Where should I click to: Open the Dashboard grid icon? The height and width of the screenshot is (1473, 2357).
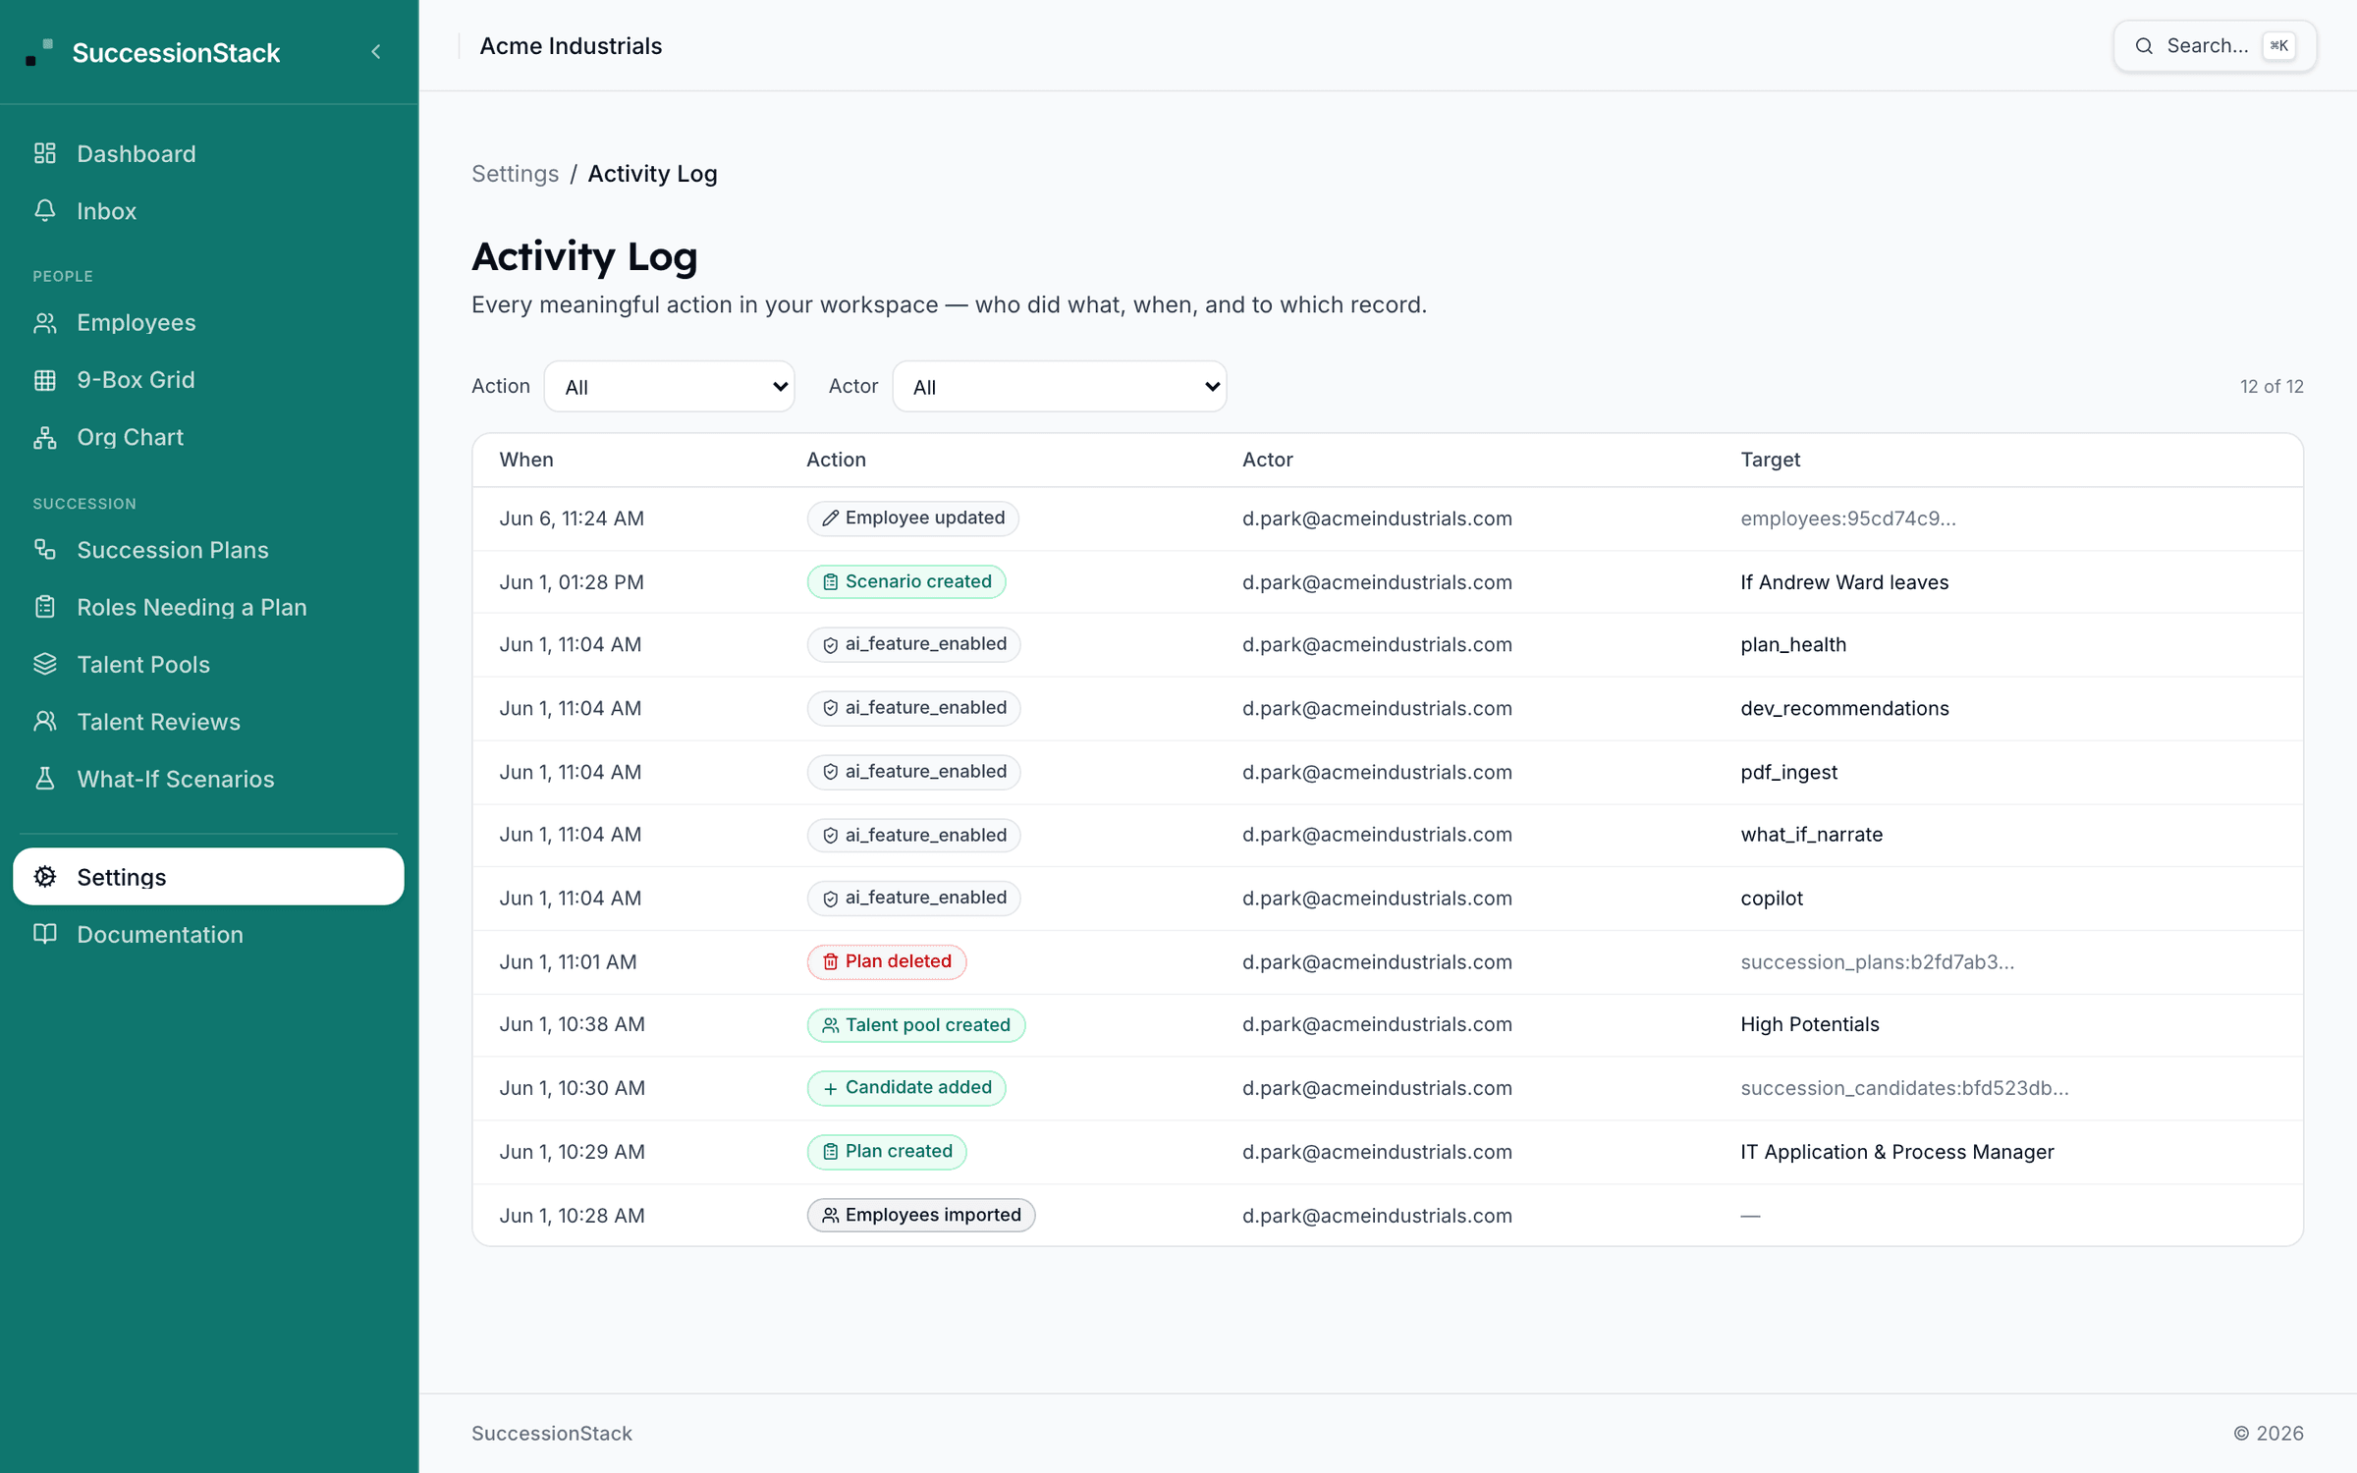(x=45, y=153)
